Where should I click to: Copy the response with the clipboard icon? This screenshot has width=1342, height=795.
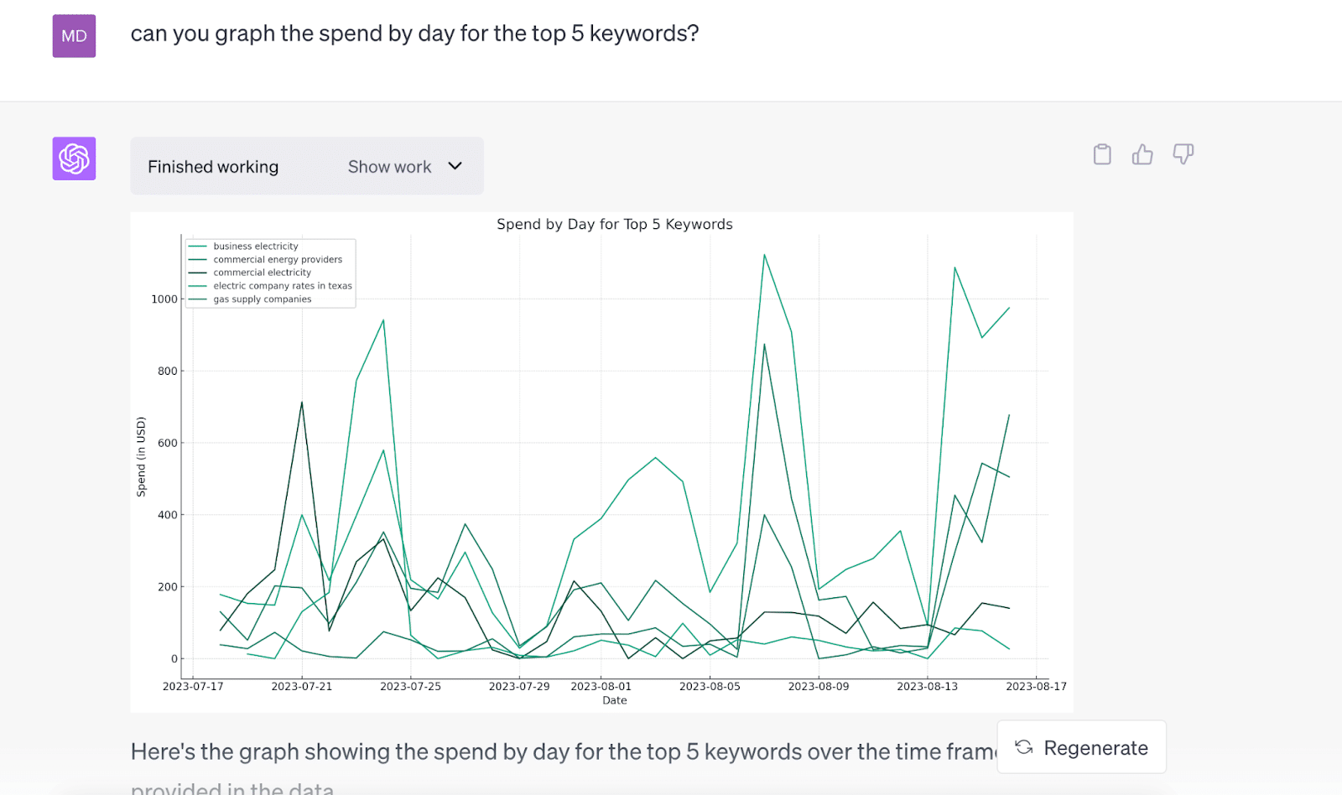(1102, 154)
